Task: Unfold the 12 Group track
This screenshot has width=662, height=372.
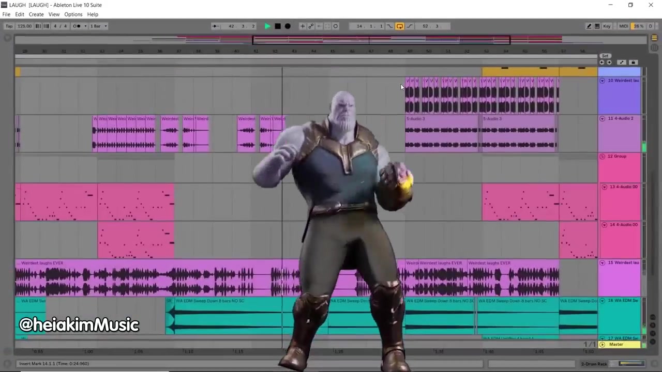Action: pos(602,157)
